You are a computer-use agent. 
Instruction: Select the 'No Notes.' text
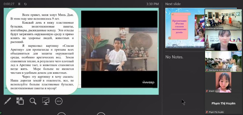click(174, 57)
